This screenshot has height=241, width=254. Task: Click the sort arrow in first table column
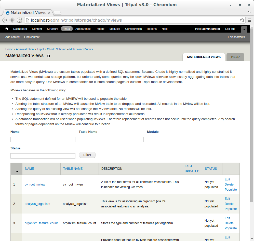17,172
